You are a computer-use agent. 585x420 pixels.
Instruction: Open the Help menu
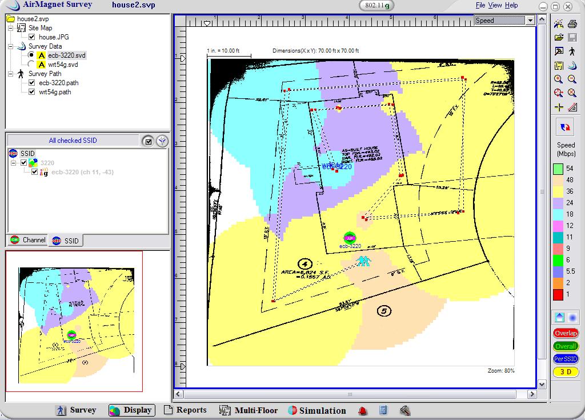(x=511, y=5)
